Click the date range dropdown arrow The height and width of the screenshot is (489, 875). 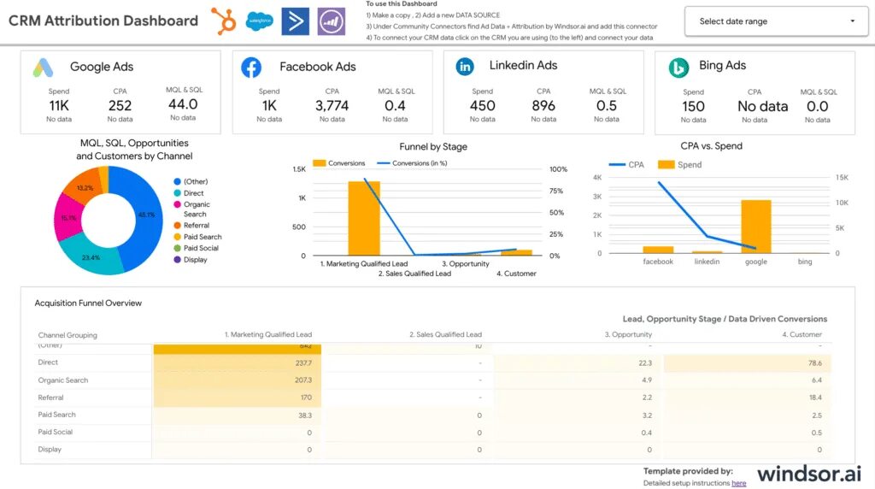click(x=852, y=21)
